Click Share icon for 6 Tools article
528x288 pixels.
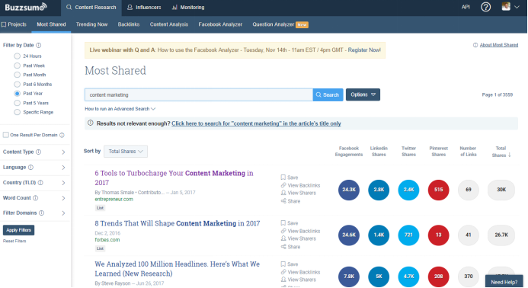click(283, 201)
